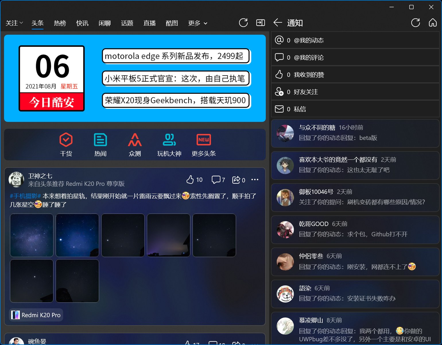This screenshot has width=442, height=345.
Task: View first thumbnail in second photo row
Action: [x=32, y=281]
